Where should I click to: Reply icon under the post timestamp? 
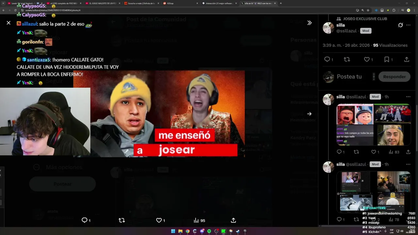pos(327,59)
